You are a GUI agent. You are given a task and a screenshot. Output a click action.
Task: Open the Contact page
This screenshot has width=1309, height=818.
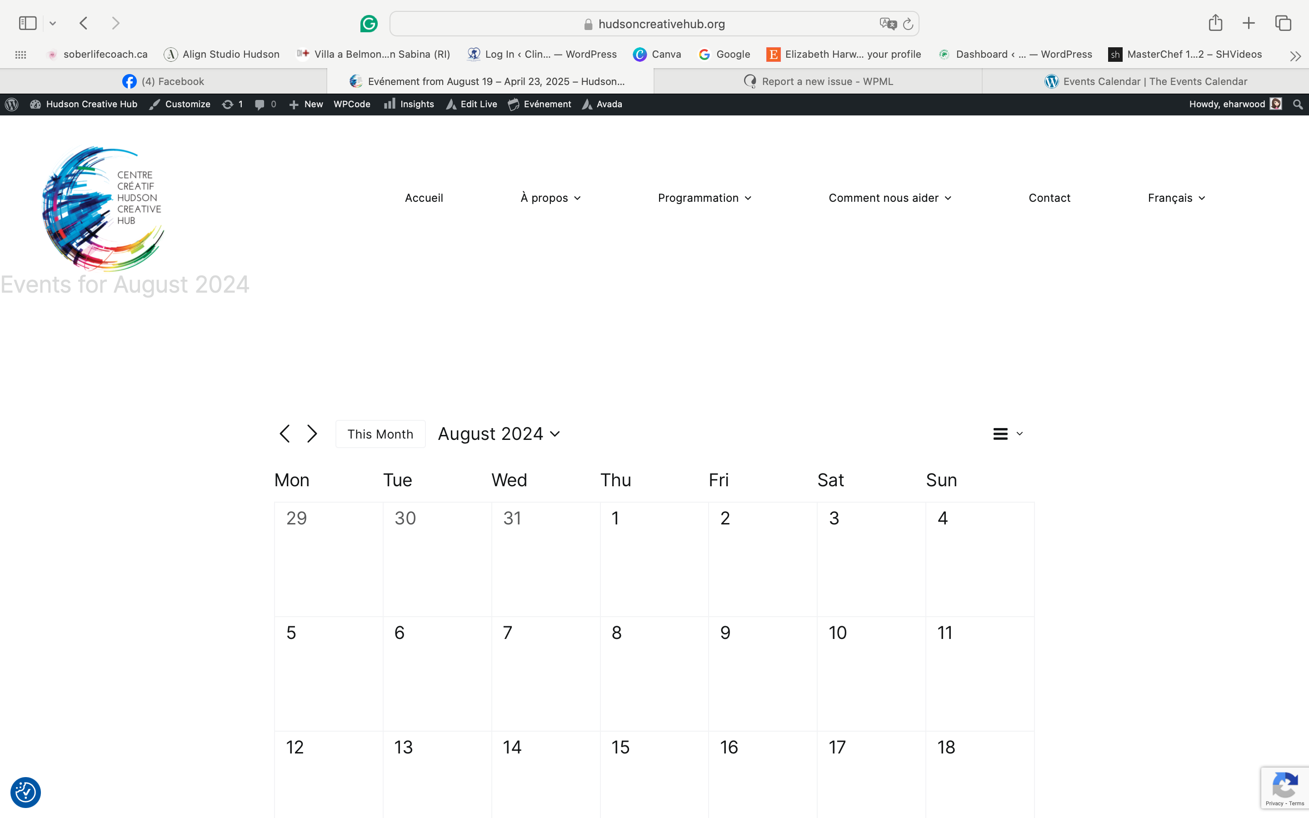[1049, 198]
